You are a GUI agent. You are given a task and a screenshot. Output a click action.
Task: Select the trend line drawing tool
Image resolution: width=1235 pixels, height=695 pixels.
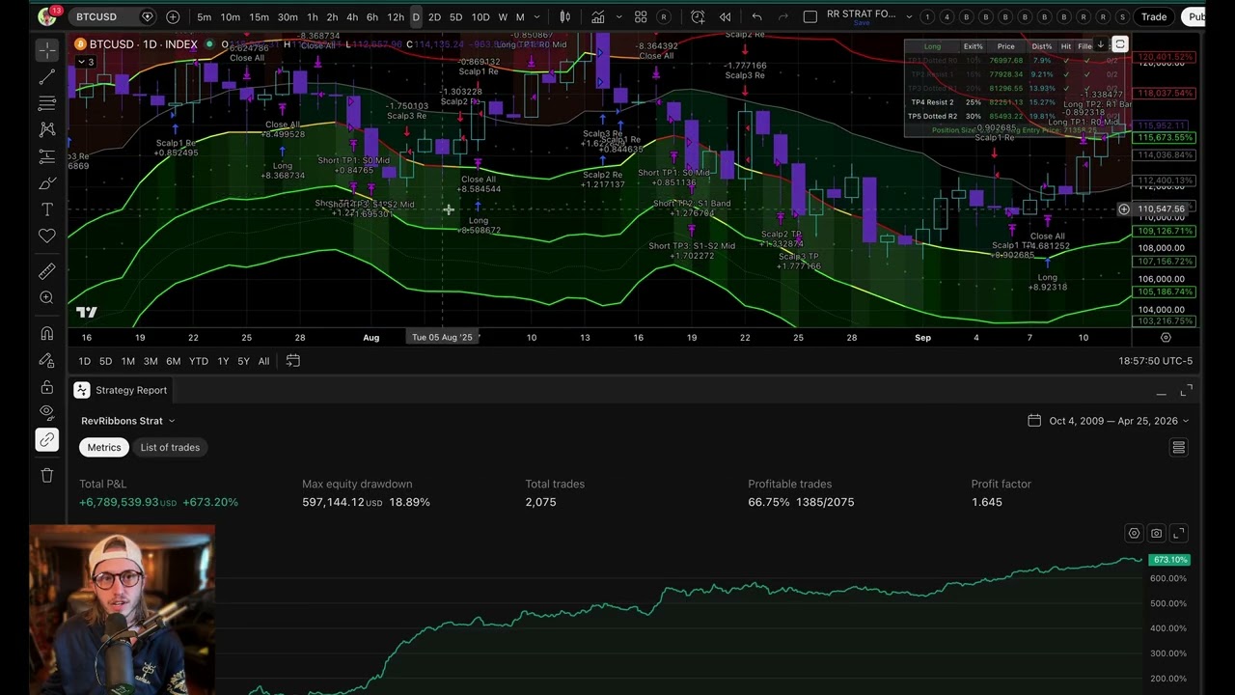(46, 76)
